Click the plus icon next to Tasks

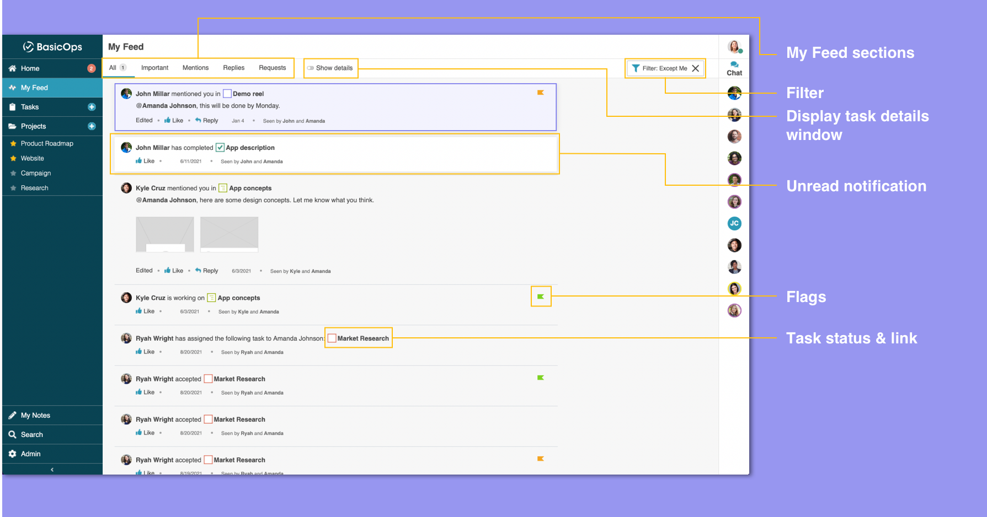click(x=92, y=107)
